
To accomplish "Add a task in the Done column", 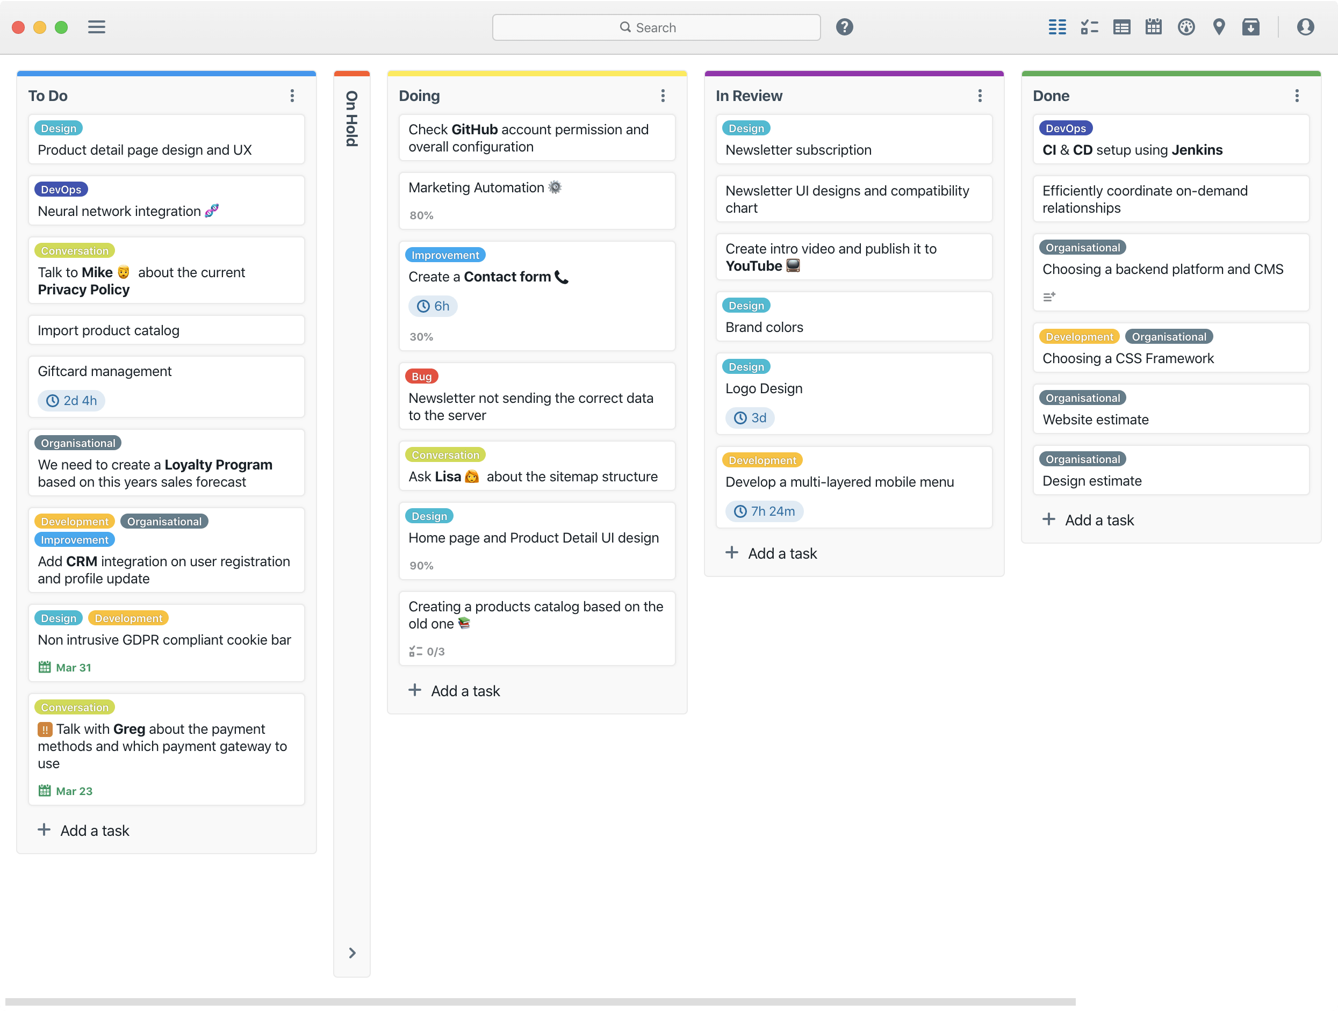I will click(x=1088, y=520).
